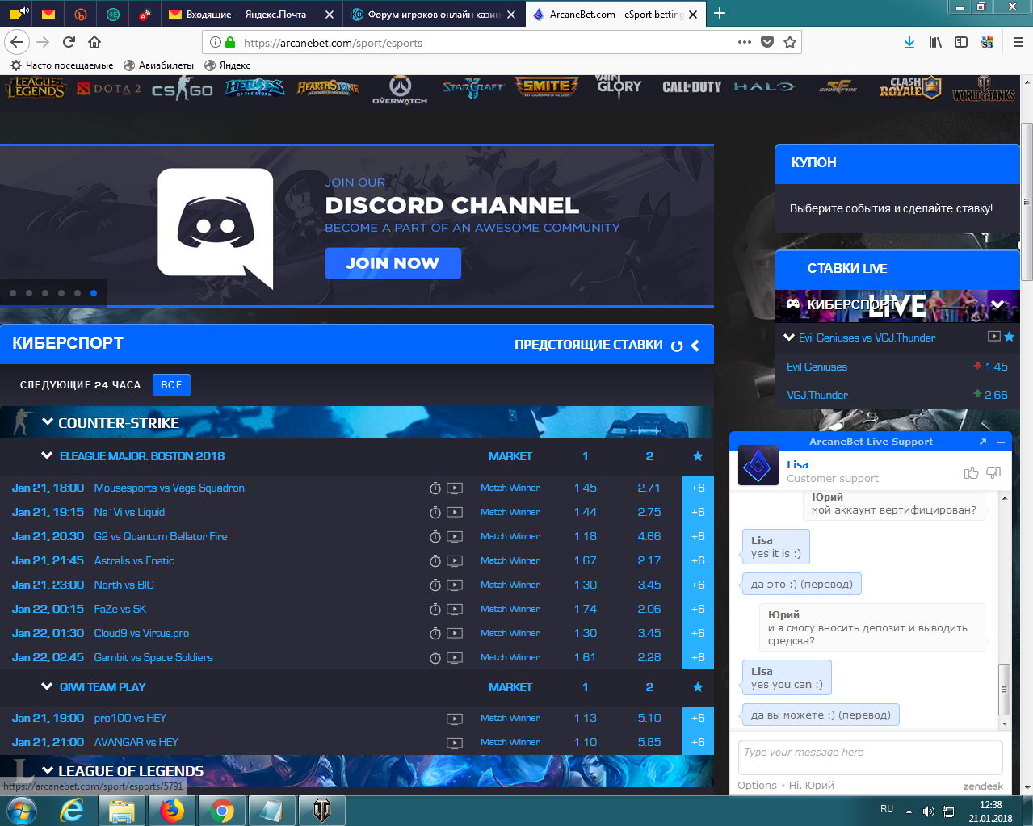The image size is (1033, 826).
Task: Select the World of Tanks logo
Action: (x=984, y=89)
